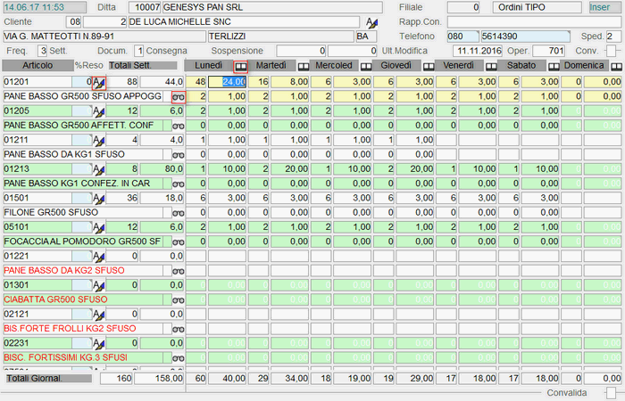Open the pencil icon on article 01205 row
625x401 pixels.
point(99,111)
